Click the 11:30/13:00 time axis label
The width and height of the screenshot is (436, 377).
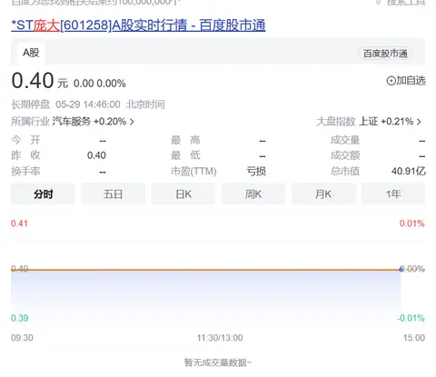click(x=220, y=338)
